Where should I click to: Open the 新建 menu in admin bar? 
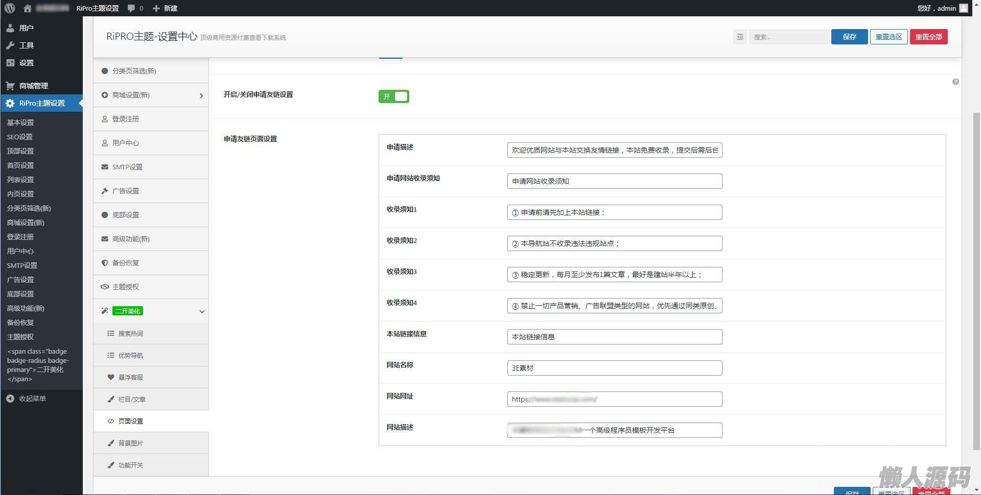[x=165, y=8]
